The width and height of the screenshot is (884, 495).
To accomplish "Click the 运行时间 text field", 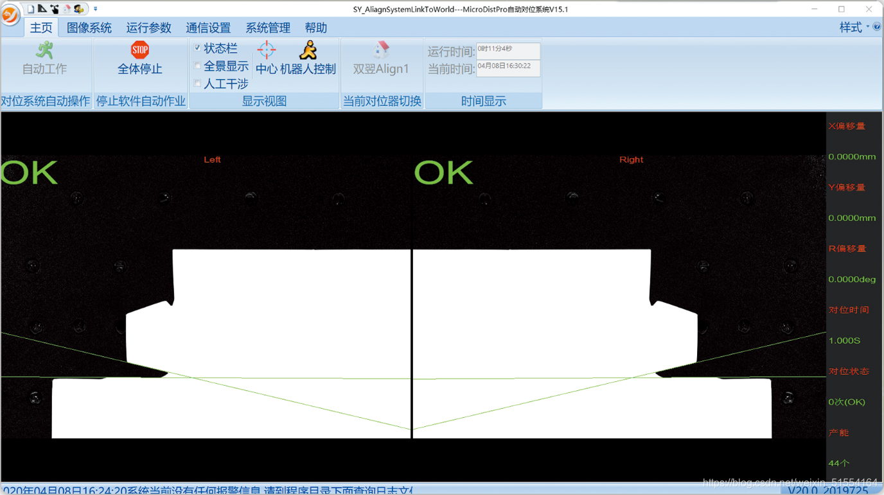I will [x=508, y=51].
